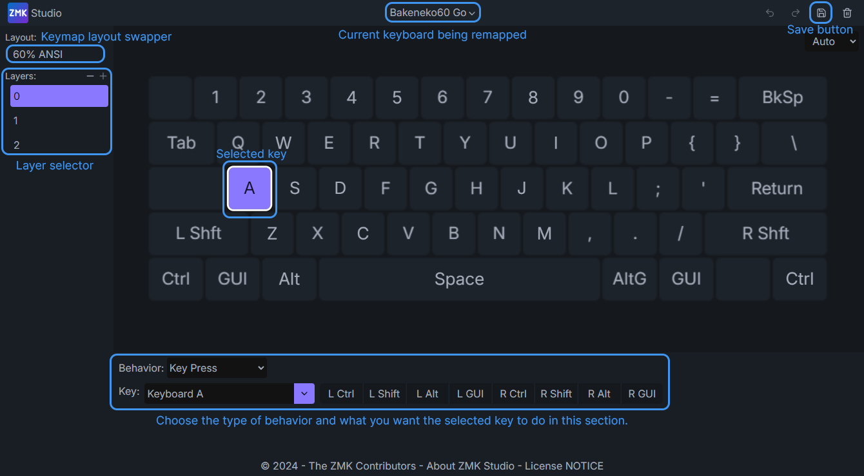Enable the R GUI modifier
The height and width of the screenshot is (476, 864).
pos(642,394)
